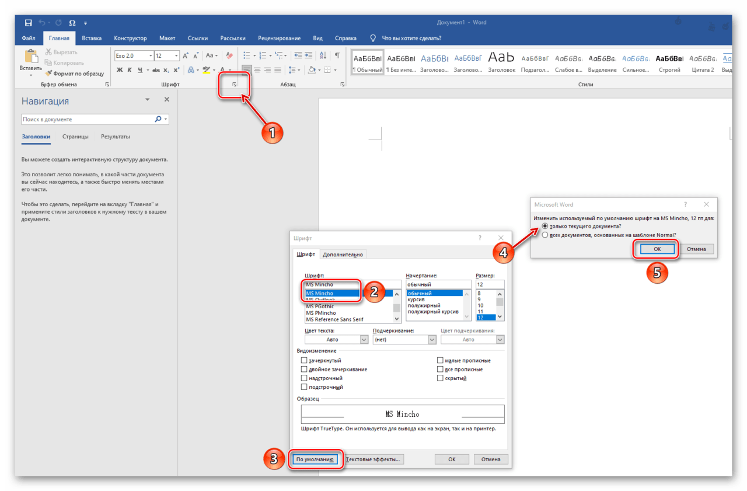Viewport: 747px width, 491px height.
Task: Open text effects with the glowing A icon
Action: coord(191,70)
